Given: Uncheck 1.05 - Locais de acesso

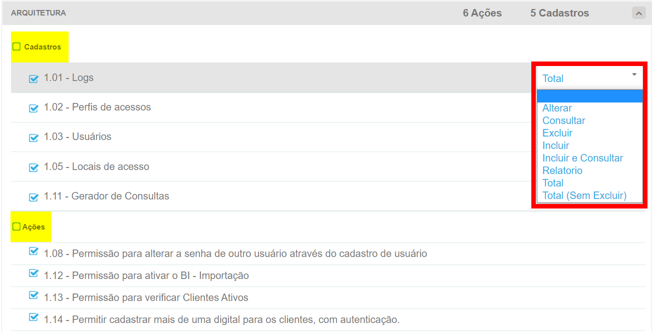Looking at the screenshot, I should [x=34, y=167].
